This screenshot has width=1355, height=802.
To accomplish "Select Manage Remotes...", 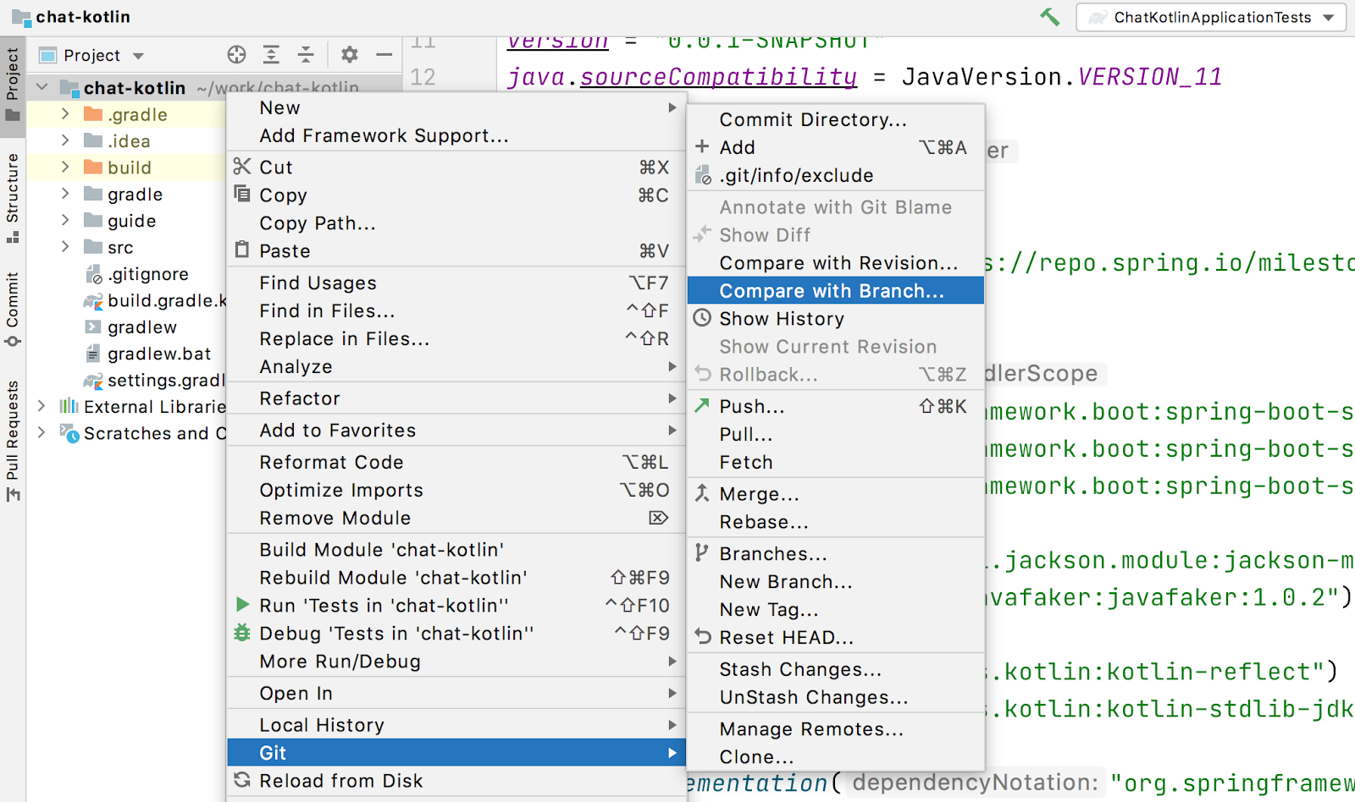I will coord(836,728).
